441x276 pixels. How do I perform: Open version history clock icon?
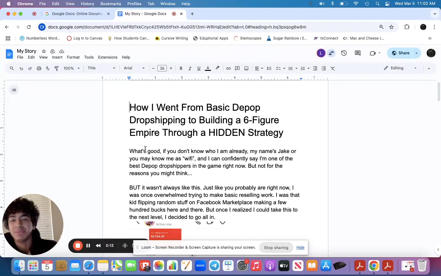click(344, 53)
